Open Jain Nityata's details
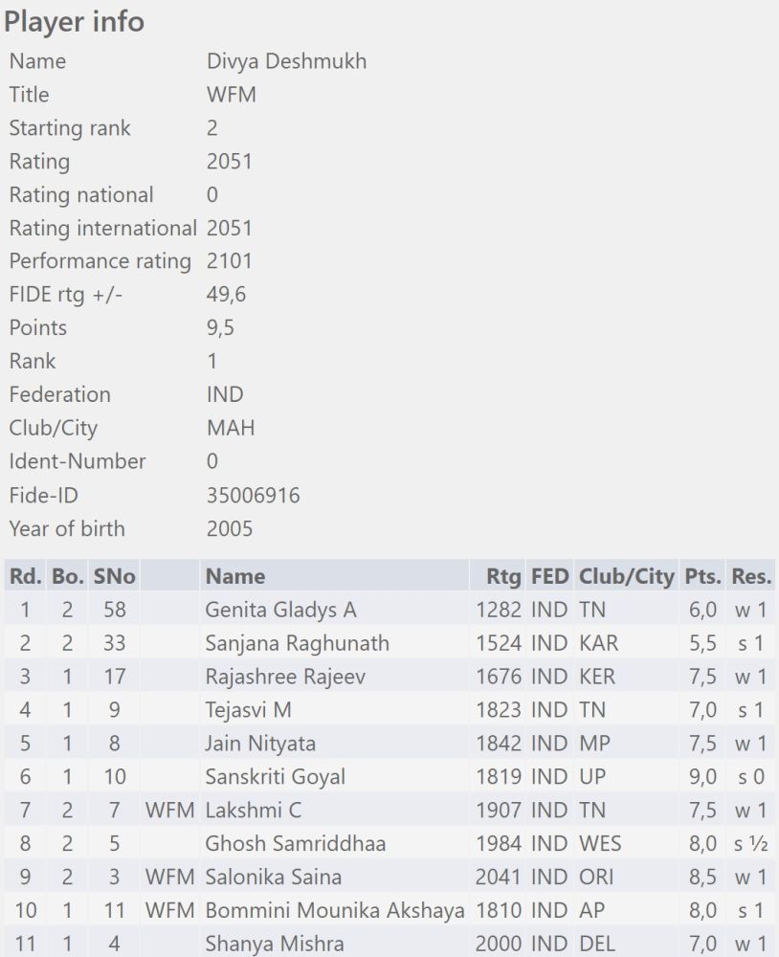Screen dimensions: 779x957 click(260, 744)
